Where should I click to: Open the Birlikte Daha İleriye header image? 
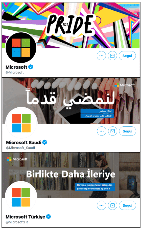coord(71,175)
